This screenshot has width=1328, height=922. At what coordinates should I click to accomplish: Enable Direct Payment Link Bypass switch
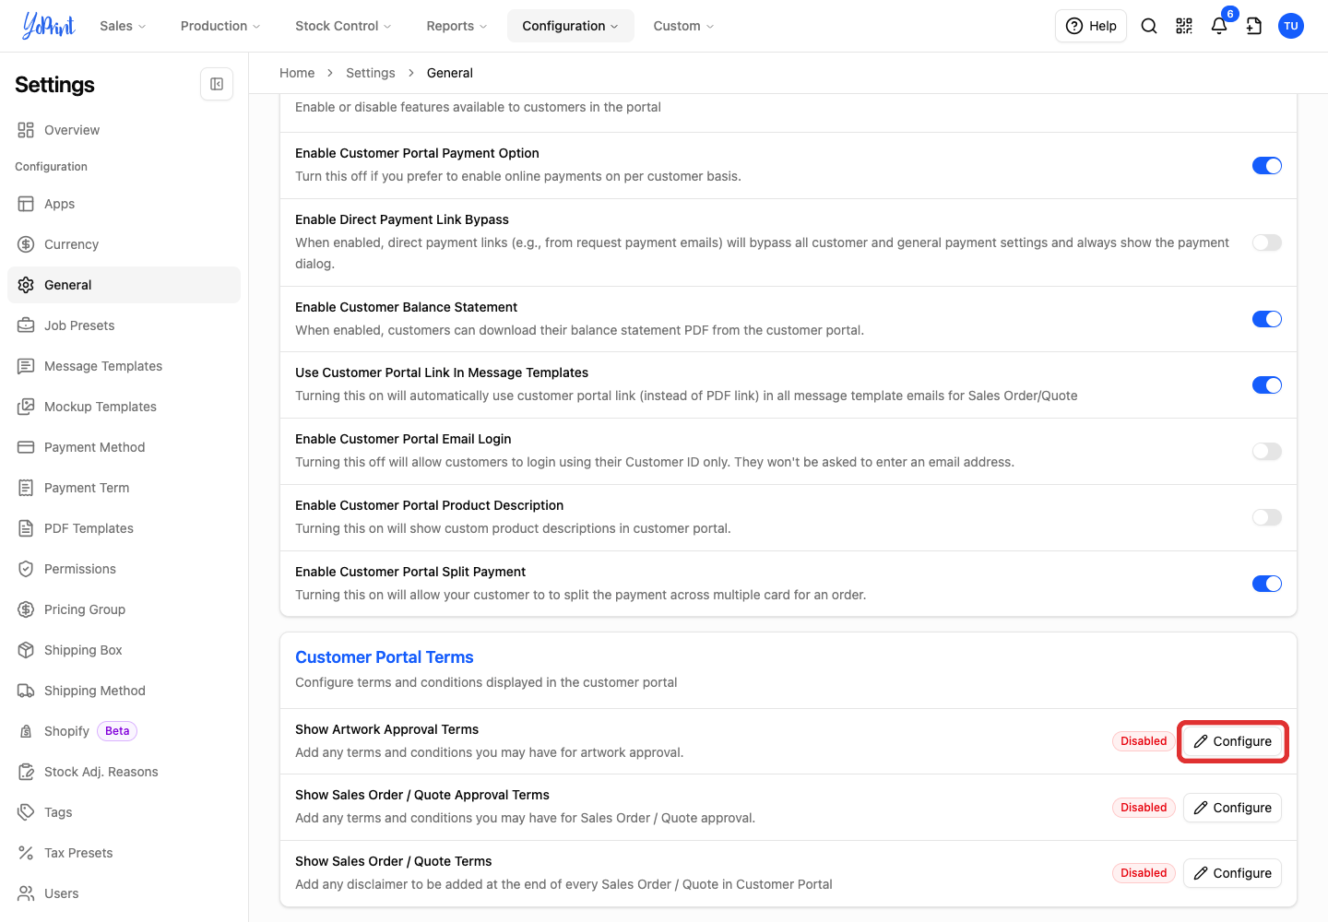(x=1267, y=242)
